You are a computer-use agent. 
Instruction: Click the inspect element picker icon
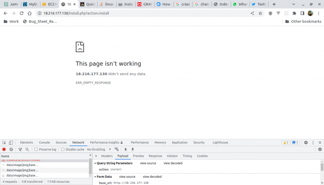coord(4,143)
